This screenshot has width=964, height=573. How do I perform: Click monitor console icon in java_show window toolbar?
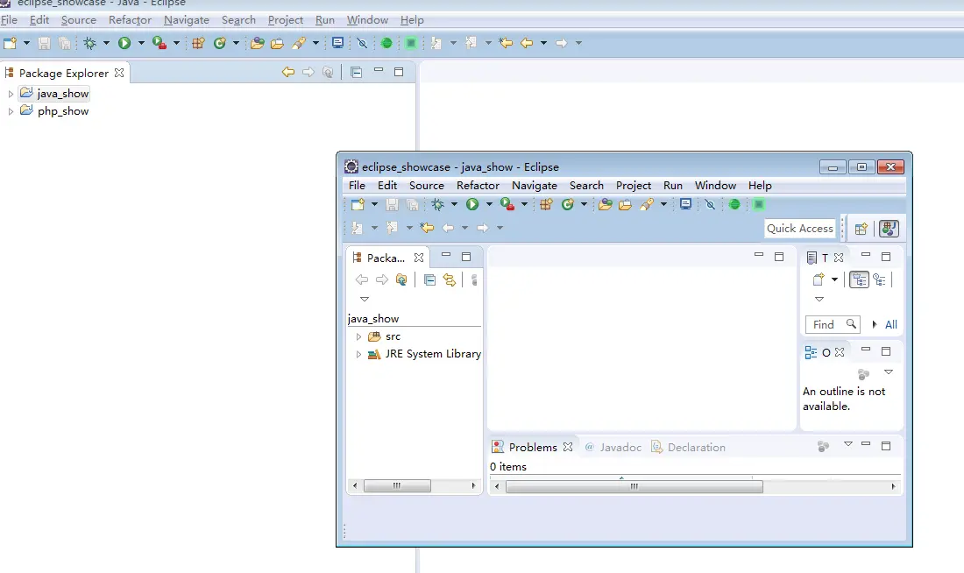(x=686, y=204)
